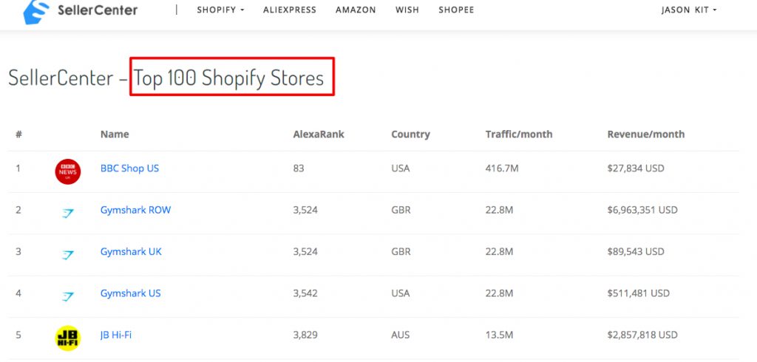This screenshot has width=757, height=362.
Task: Click the SellerCenter logo icon
Action: pyautogui.click(x=36, y=10)
